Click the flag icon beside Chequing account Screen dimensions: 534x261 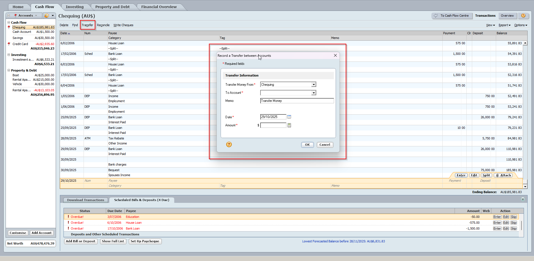[x=9, y=27]
